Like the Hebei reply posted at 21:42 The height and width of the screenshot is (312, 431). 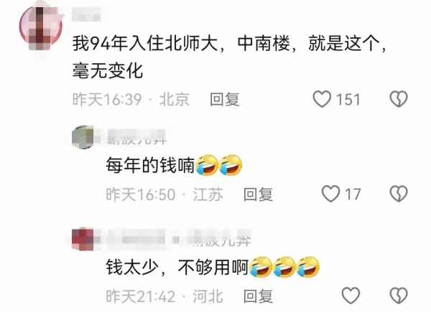pos(351,296)
